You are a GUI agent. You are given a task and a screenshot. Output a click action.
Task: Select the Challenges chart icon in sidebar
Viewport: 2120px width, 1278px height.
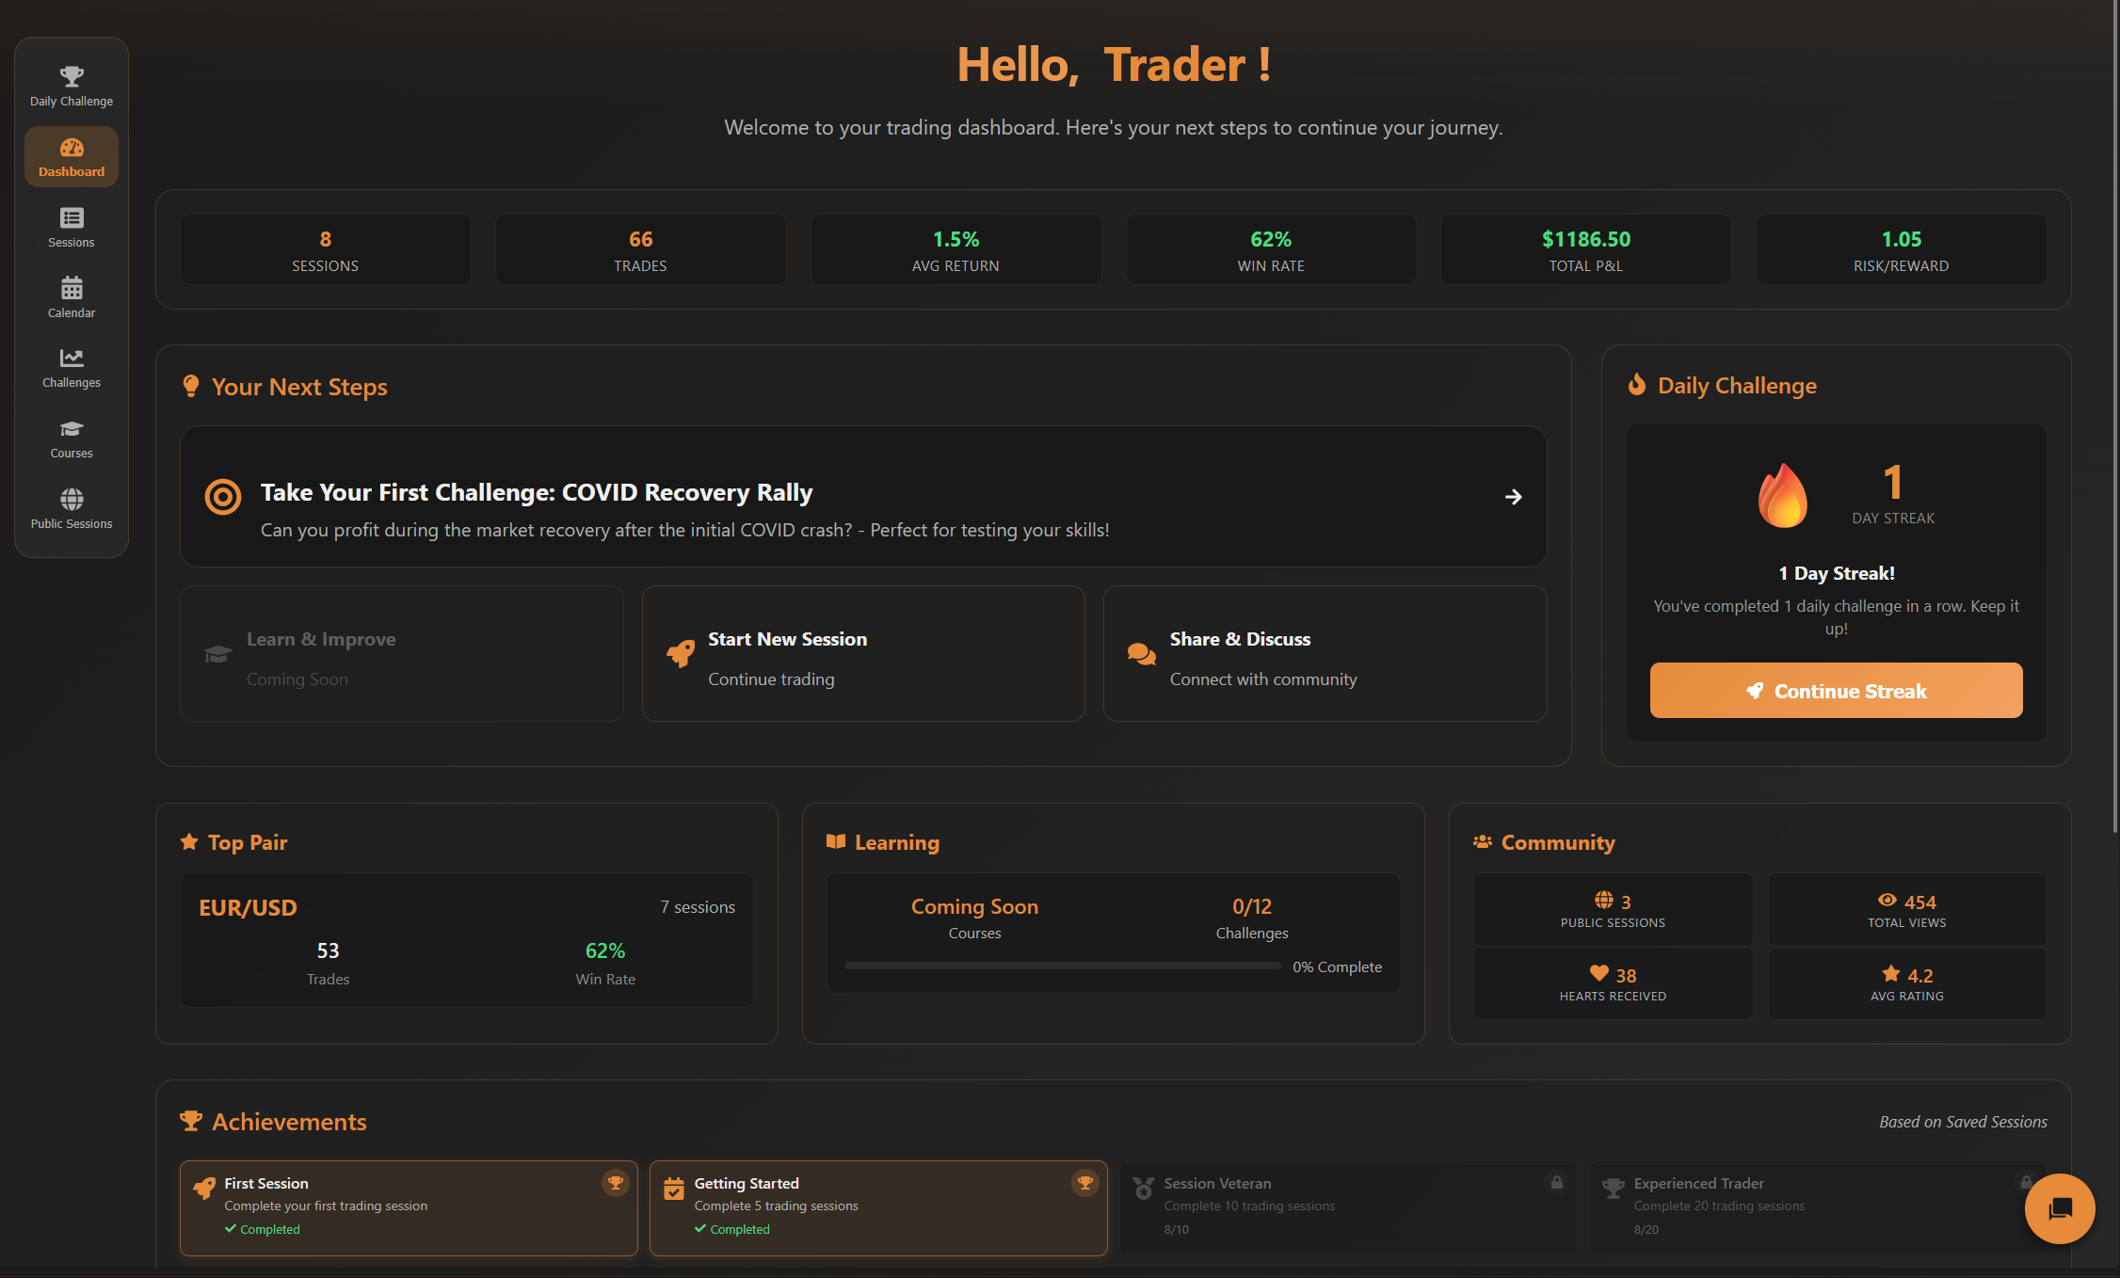72,358
